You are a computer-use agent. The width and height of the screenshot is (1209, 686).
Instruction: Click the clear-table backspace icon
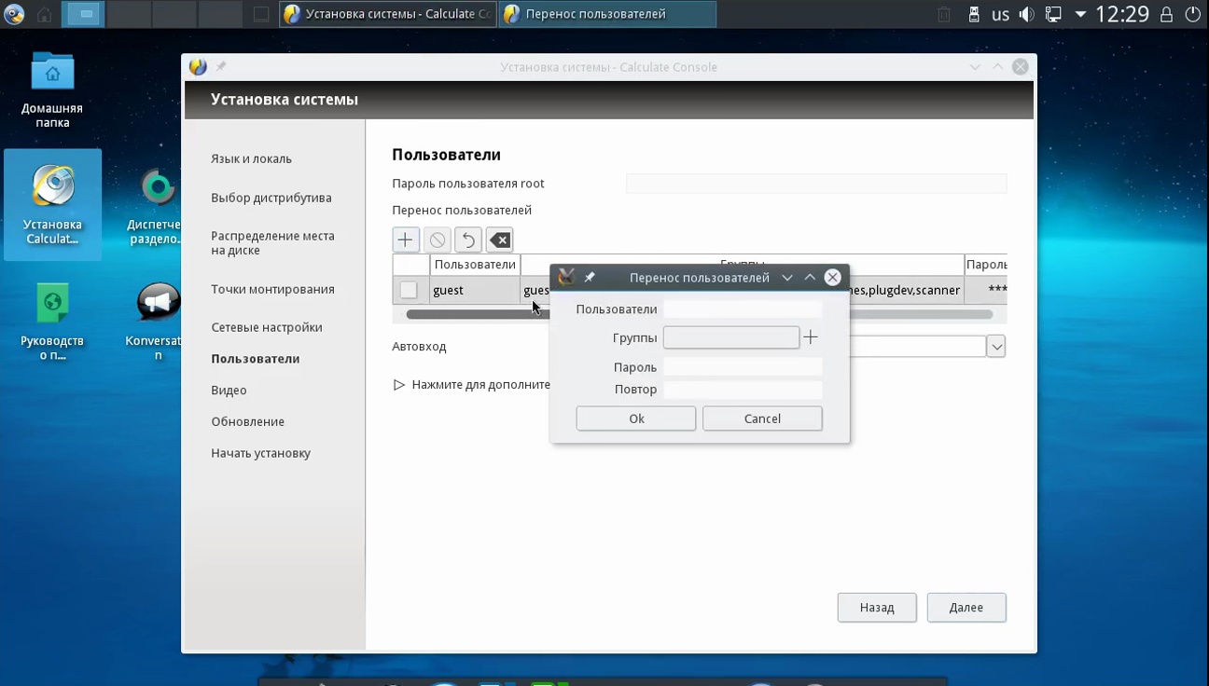pyautogui.click(x=500, y=240)
